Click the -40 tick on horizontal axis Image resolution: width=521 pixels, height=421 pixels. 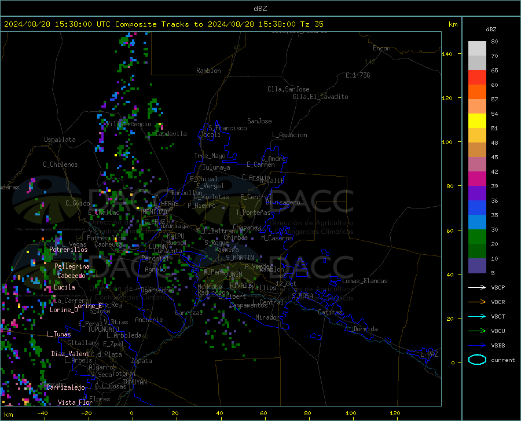42,413
